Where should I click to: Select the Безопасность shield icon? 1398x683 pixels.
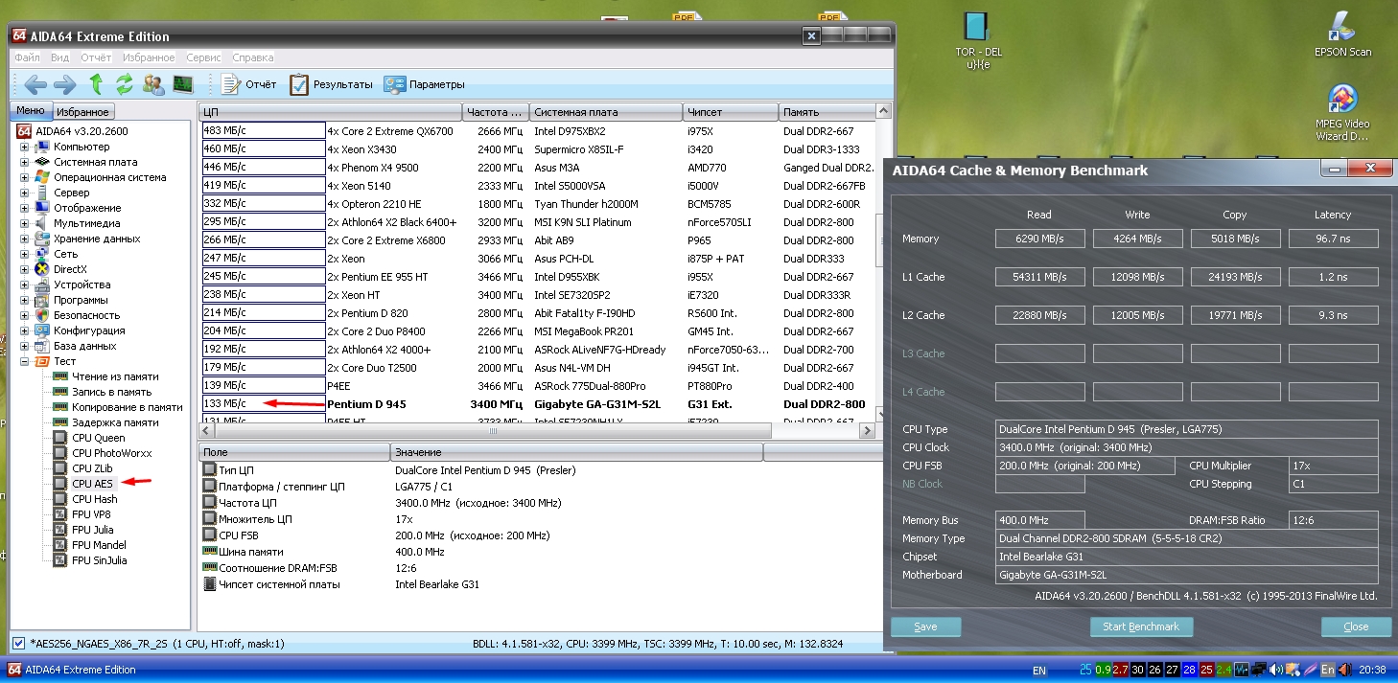pos(41,315)
